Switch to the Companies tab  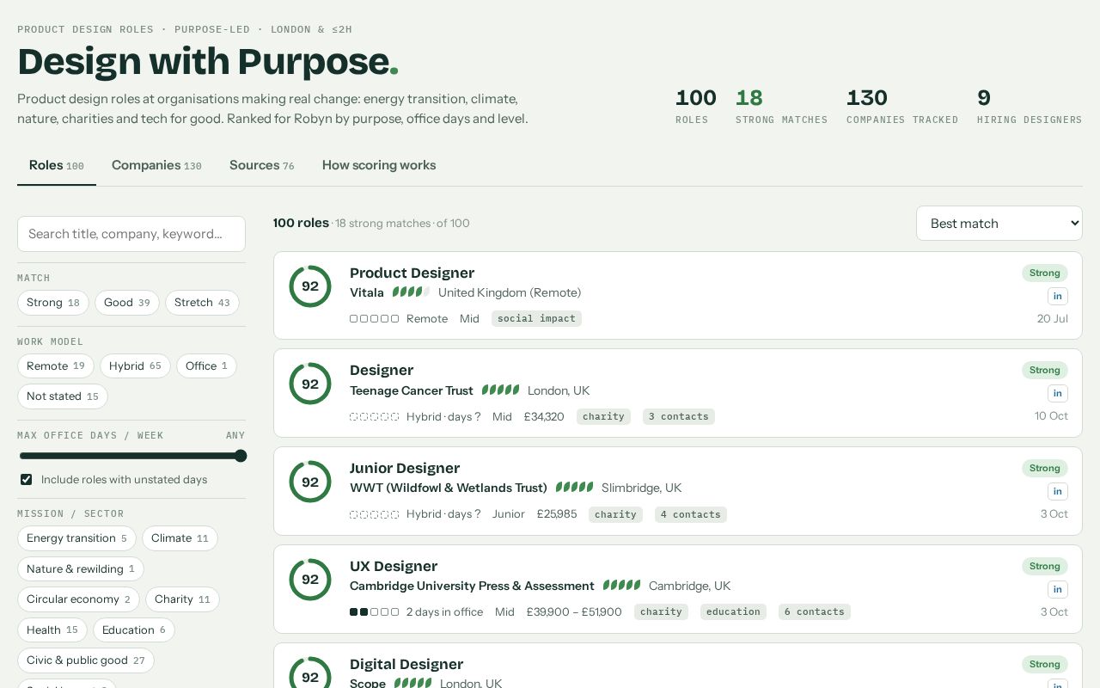[x=156, y=165]
